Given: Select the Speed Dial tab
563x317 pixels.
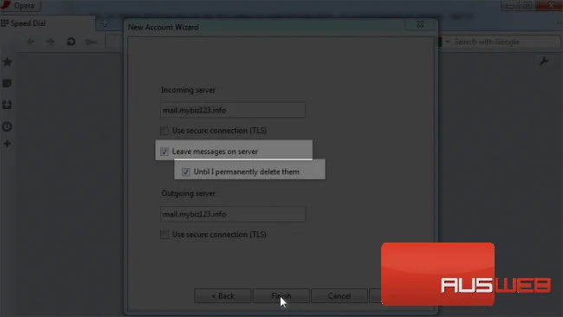Looking at the screenshot, I should (48, 23).
